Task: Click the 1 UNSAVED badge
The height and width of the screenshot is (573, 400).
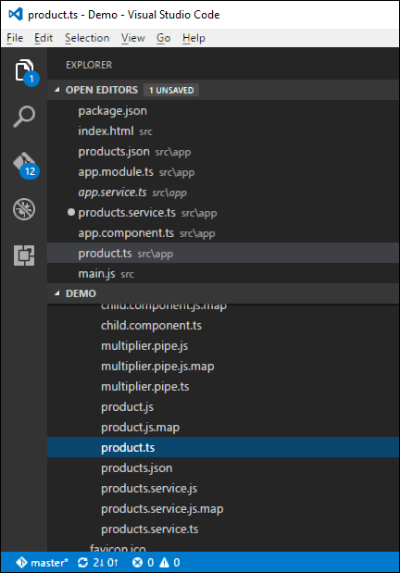Action: point(171,90)
